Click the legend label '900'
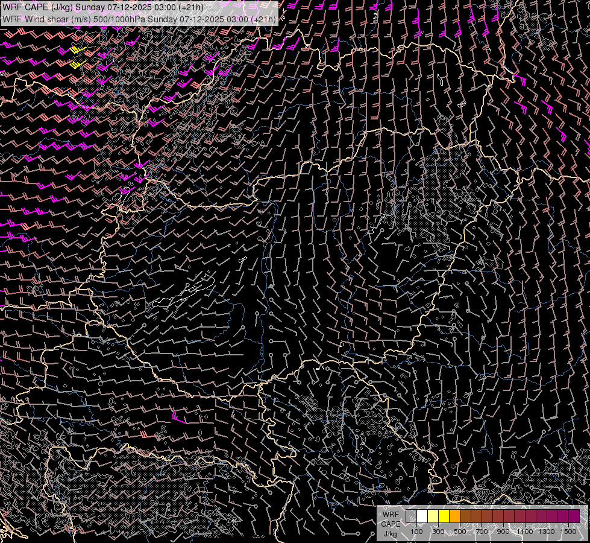This screenshot has width=590, height=543. [x=503, y=532]
